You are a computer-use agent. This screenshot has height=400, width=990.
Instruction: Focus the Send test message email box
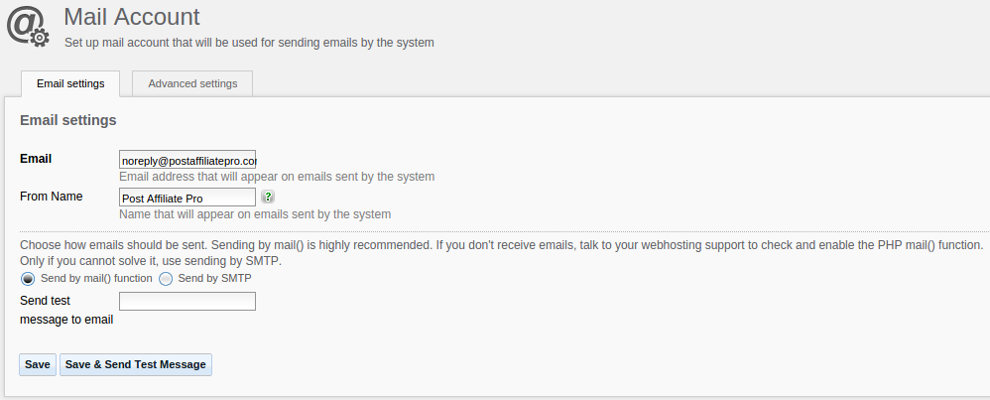[x=187, y=302]
